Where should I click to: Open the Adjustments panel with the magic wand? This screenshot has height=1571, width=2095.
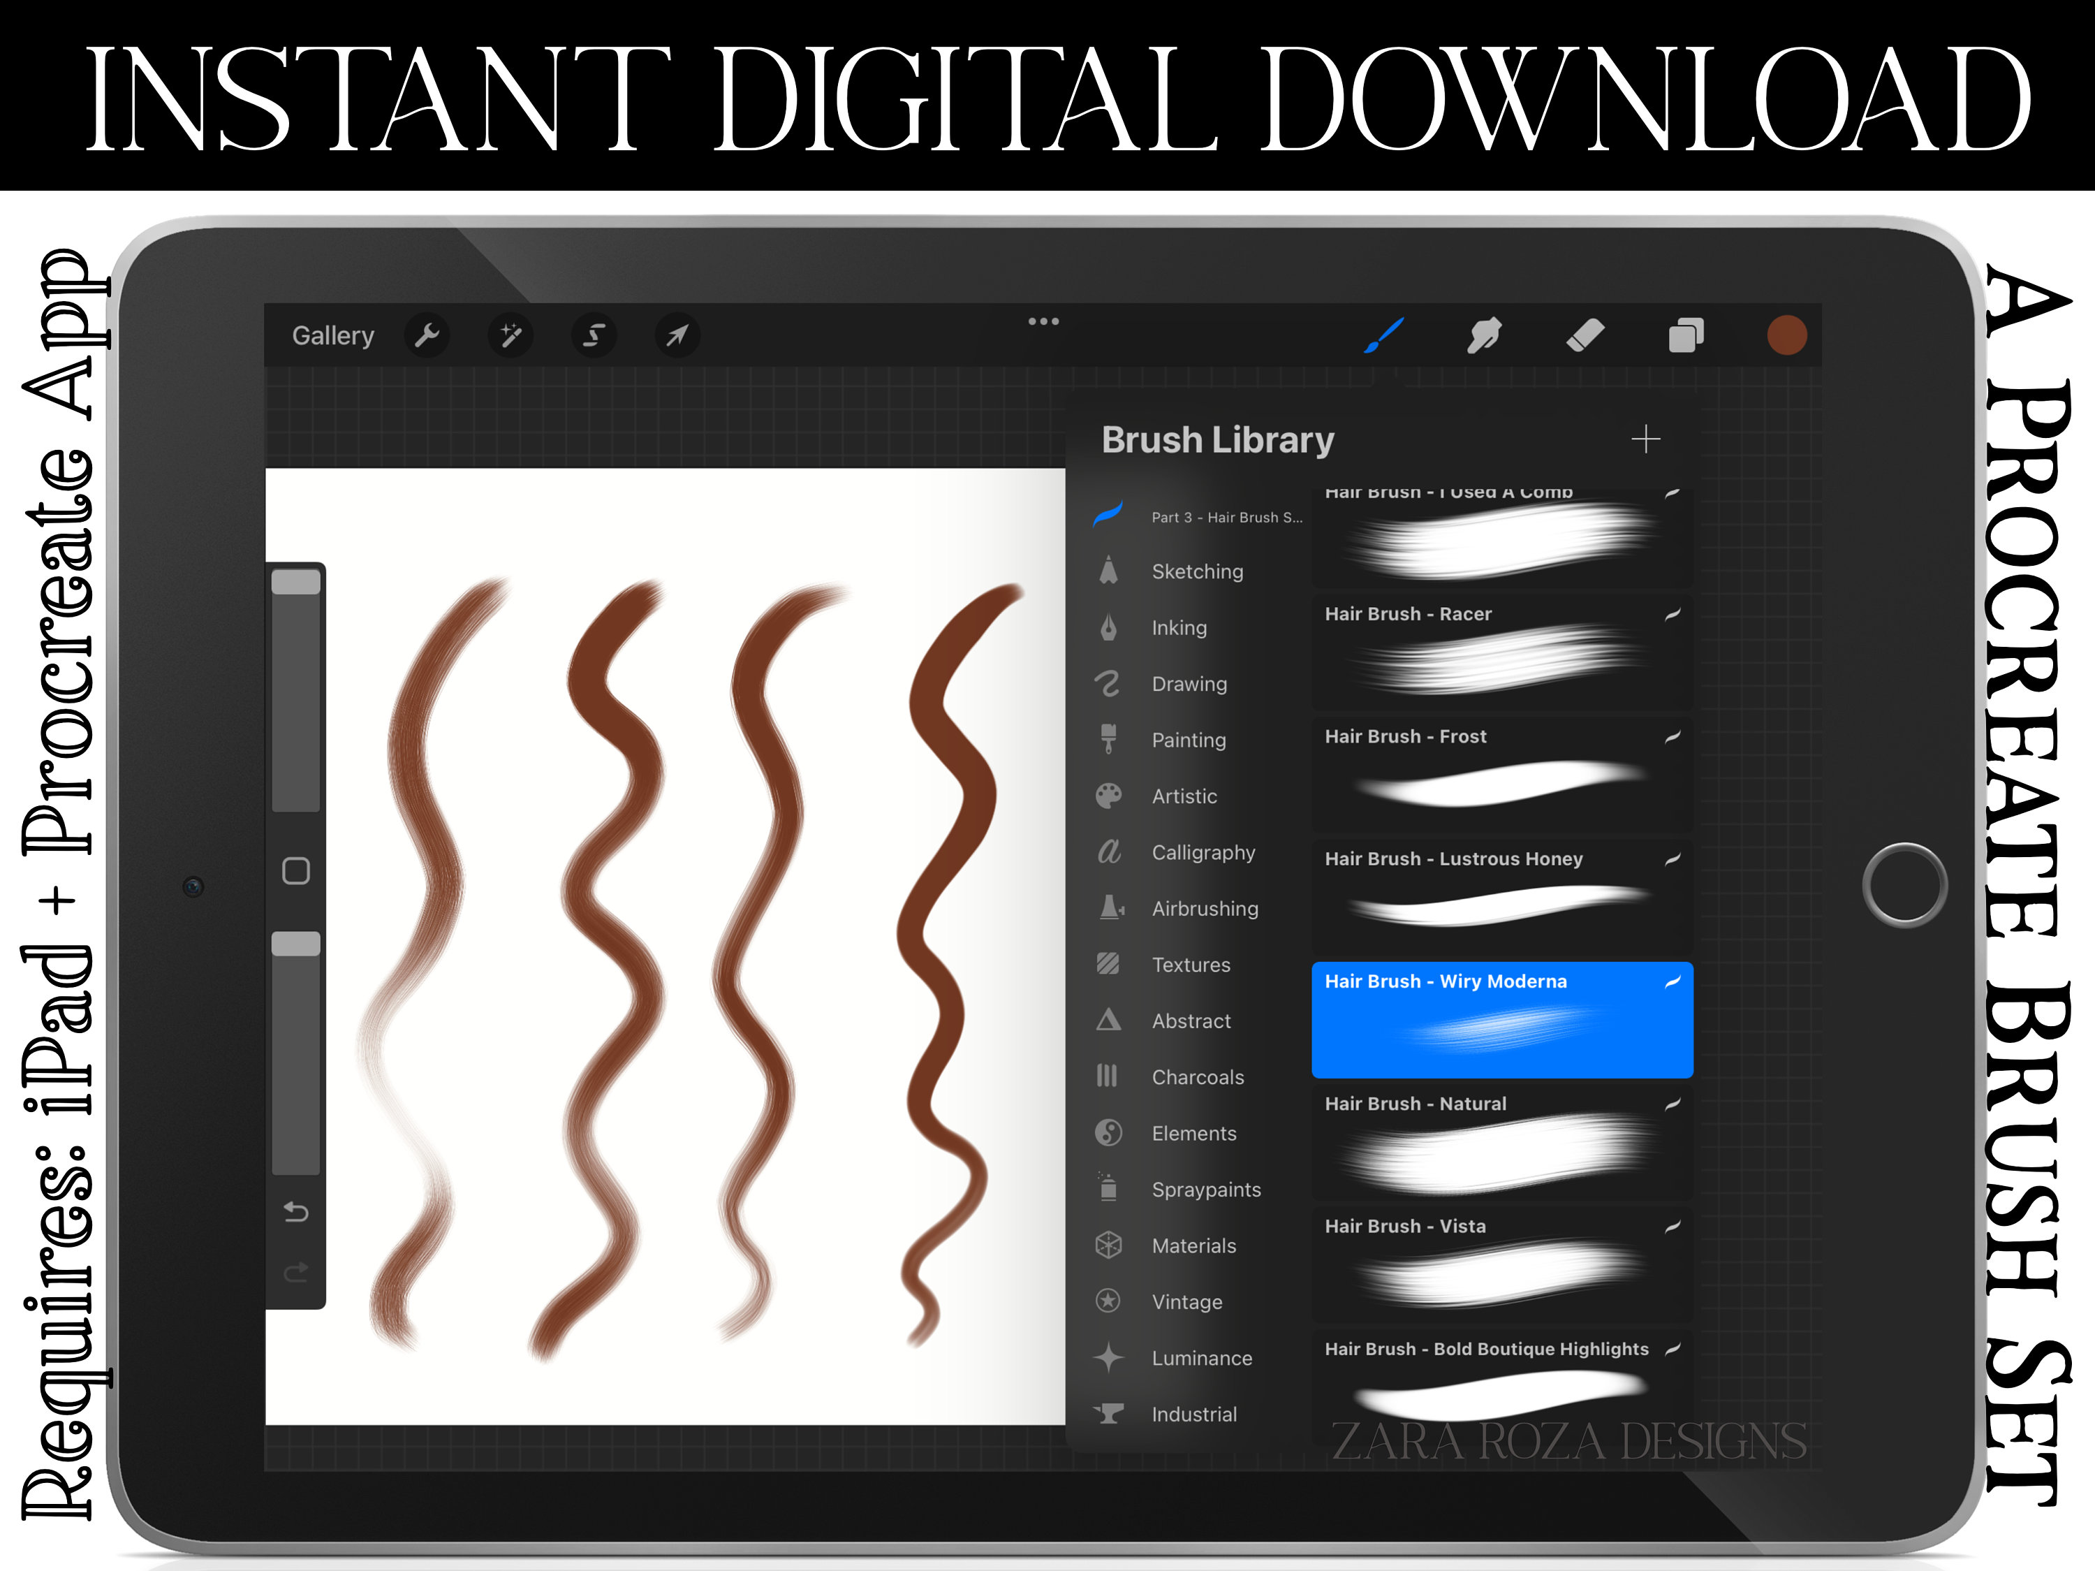pyautogui.click(x=511, y=337)
